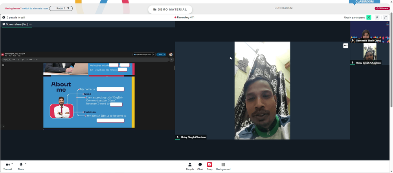Viewport: 393px width, 173px height.
Task: Click the 'About me' slide heading
Action: pos(61,87)
